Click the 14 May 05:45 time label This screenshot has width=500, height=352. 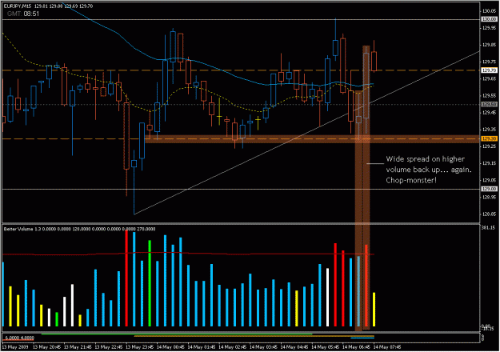tap(326, 347)
